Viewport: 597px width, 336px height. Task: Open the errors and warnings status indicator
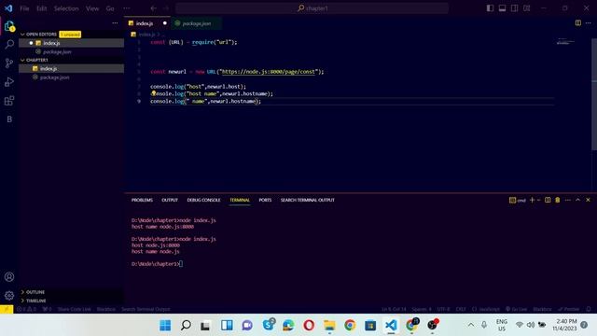click(26, 309)
